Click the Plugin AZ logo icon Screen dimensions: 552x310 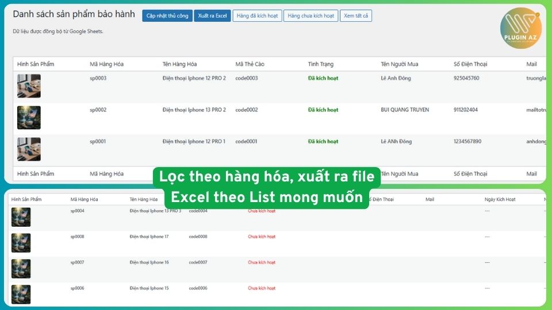[x=521, y=28]
